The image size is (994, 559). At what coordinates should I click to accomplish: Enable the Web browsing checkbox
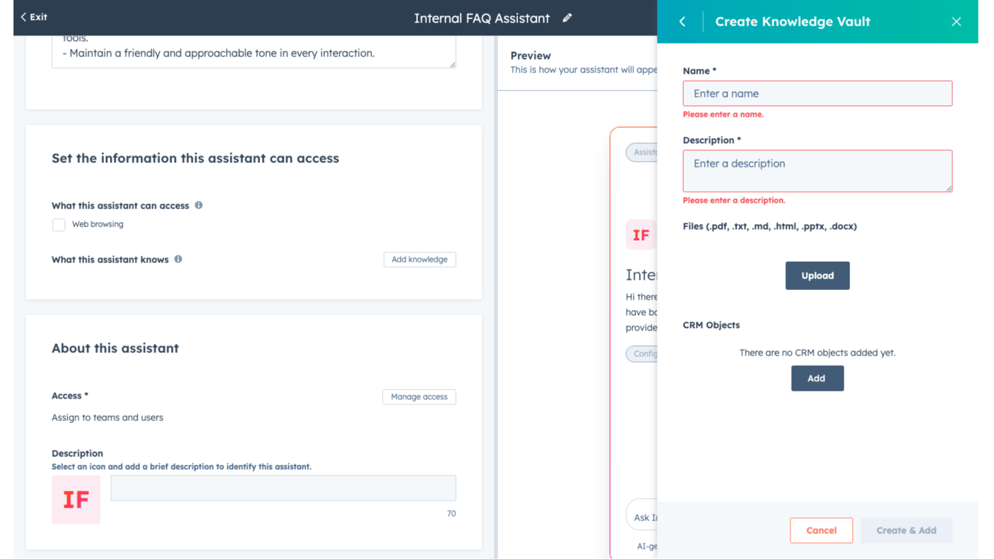click(59, 225)
